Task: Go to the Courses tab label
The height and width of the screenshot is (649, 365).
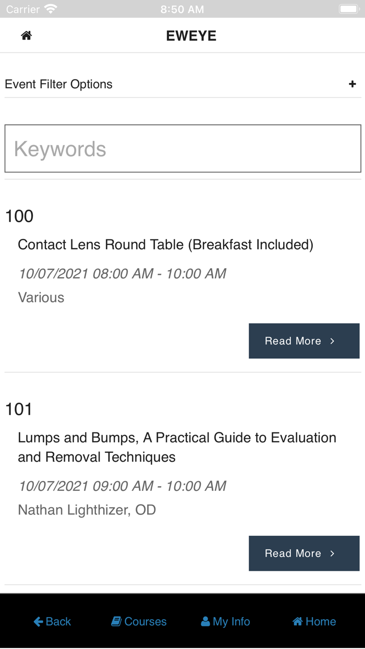Action: (x=145, y=621)
